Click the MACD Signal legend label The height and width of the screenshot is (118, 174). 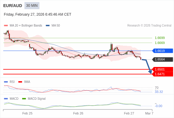pos(37,99)
